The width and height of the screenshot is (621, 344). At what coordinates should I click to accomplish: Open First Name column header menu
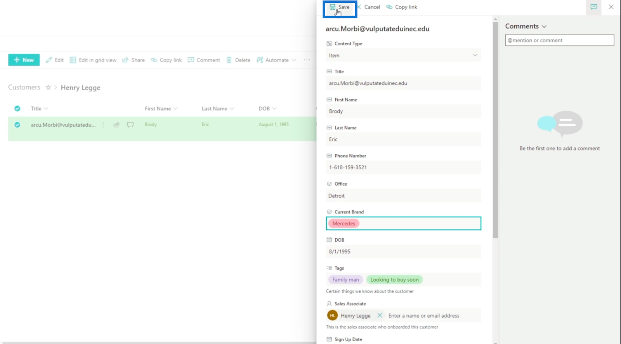tap(161, 108)
